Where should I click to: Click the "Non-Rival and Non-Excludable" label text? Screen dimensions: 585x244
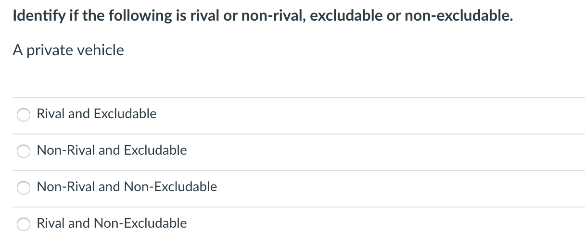click(127, 187)
